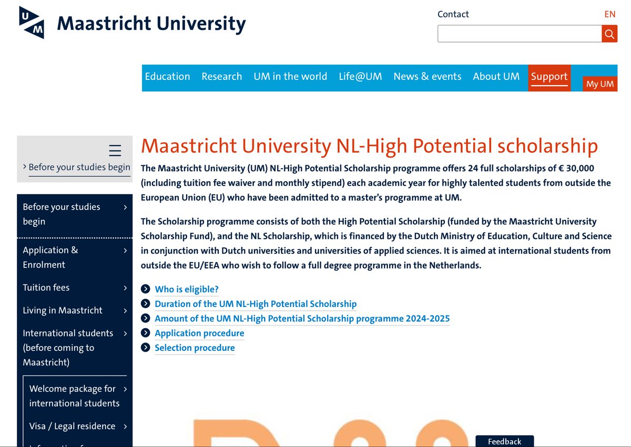
Task: Open the Who is eligible? link
Action: (187, 289)
